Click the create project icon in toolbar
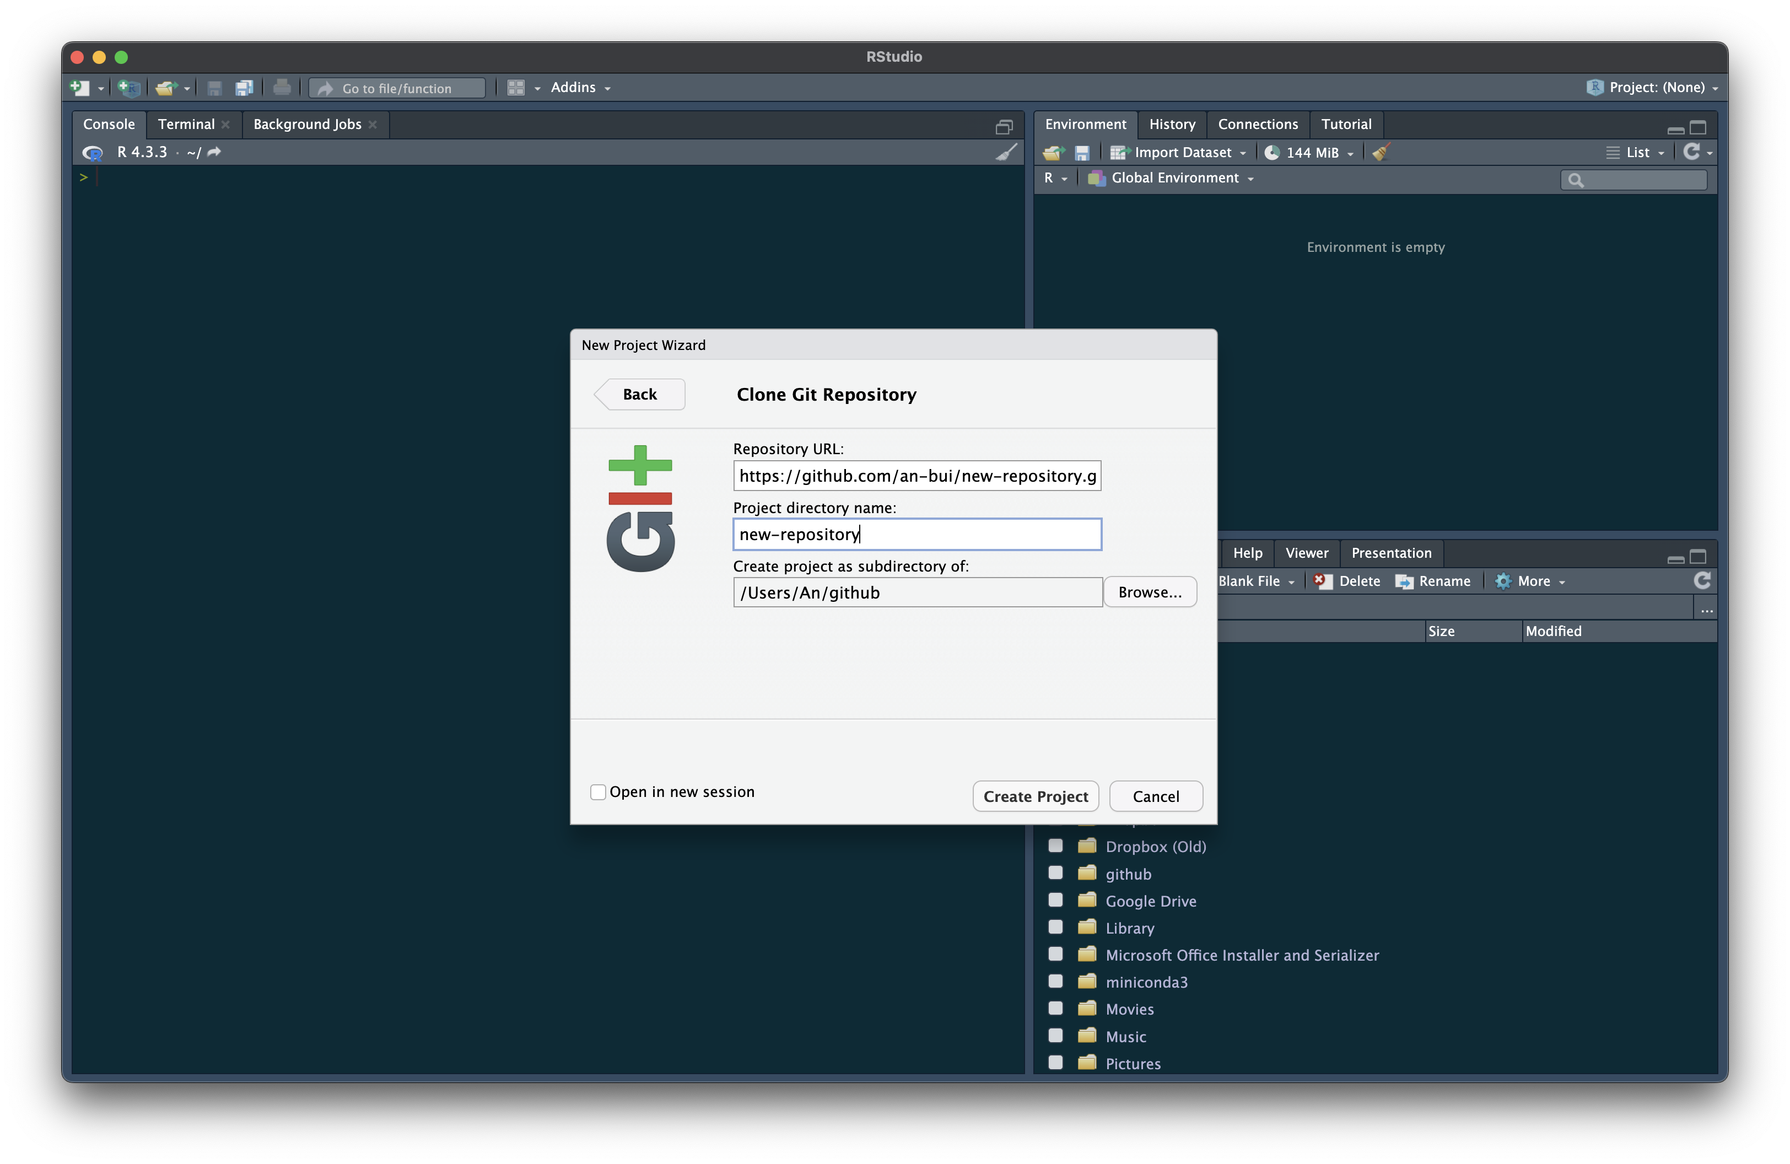Screen dimensions: 1790x1164 click(128, 87)
